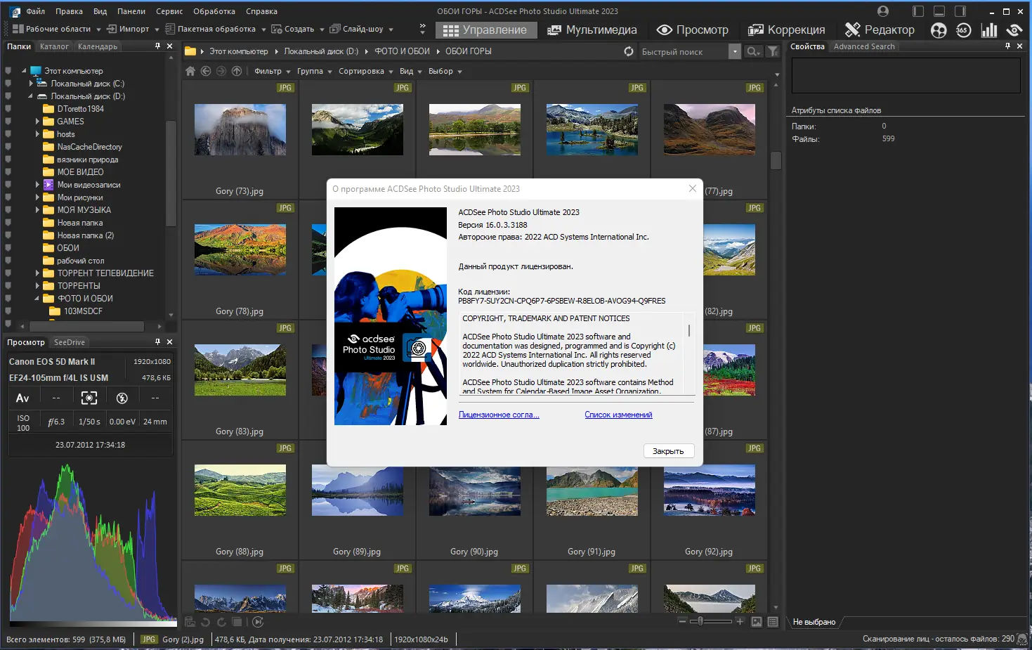Switch to the SeeDrive tab
1032x650 pixels.
pos(70,342)
